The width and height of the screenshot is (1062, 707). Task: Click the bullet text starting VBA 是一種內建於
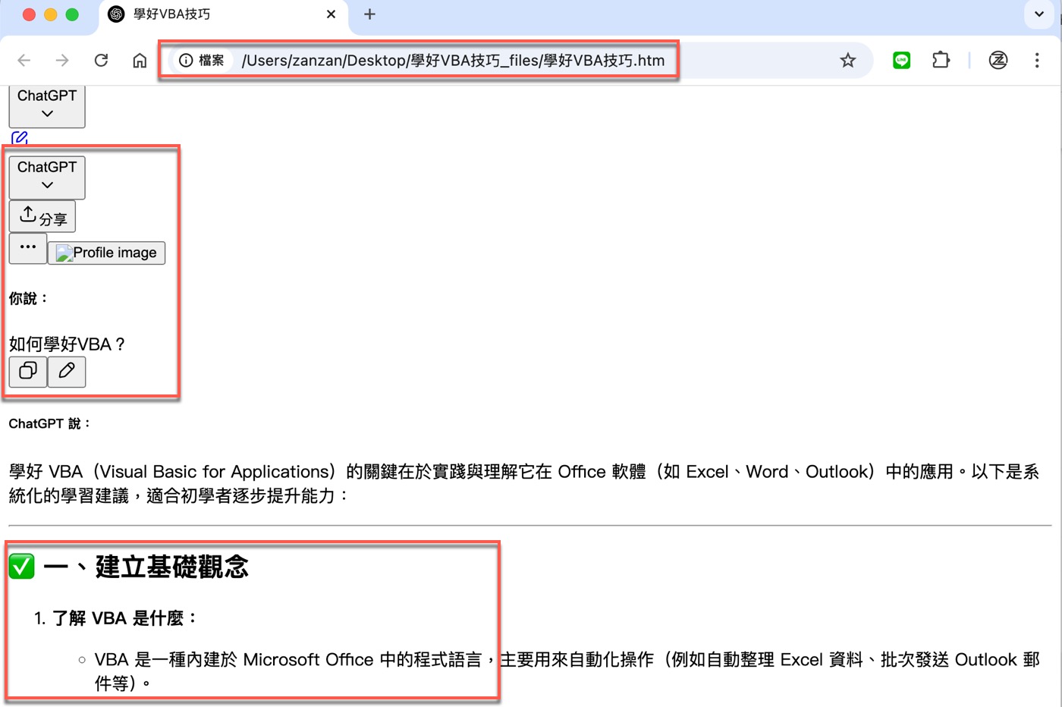567,671
